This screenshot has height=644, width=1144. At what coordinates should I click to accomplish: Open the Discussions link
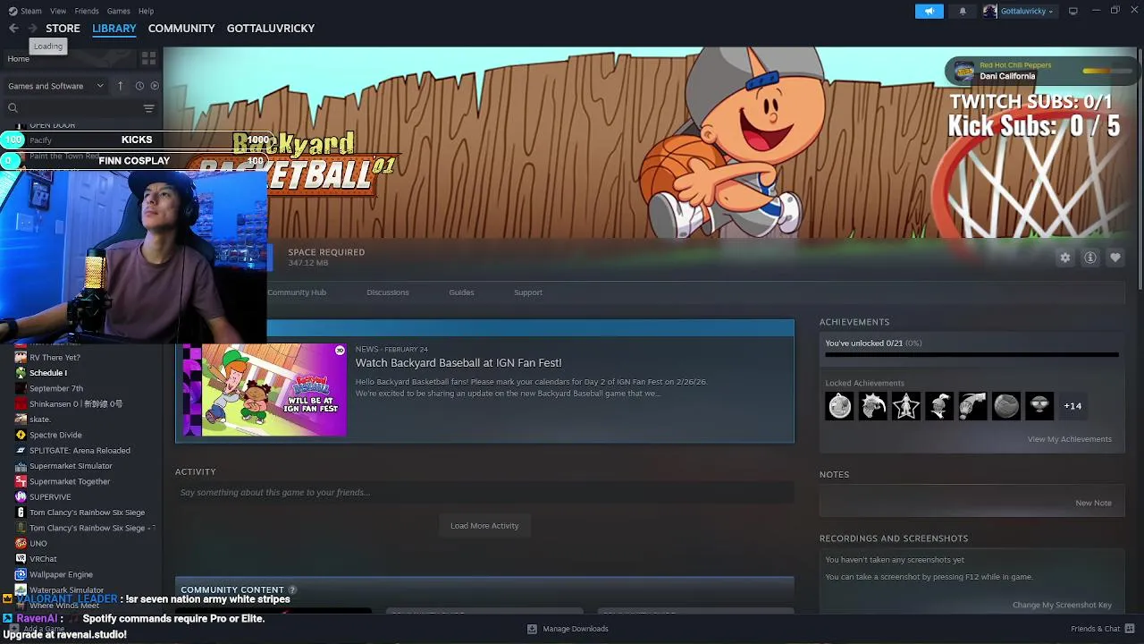pyautogui.click(x=388, y=292)
